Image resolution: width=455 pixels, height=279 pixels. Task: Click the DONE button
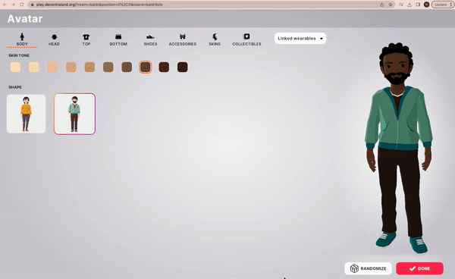[x=419, y=268]
